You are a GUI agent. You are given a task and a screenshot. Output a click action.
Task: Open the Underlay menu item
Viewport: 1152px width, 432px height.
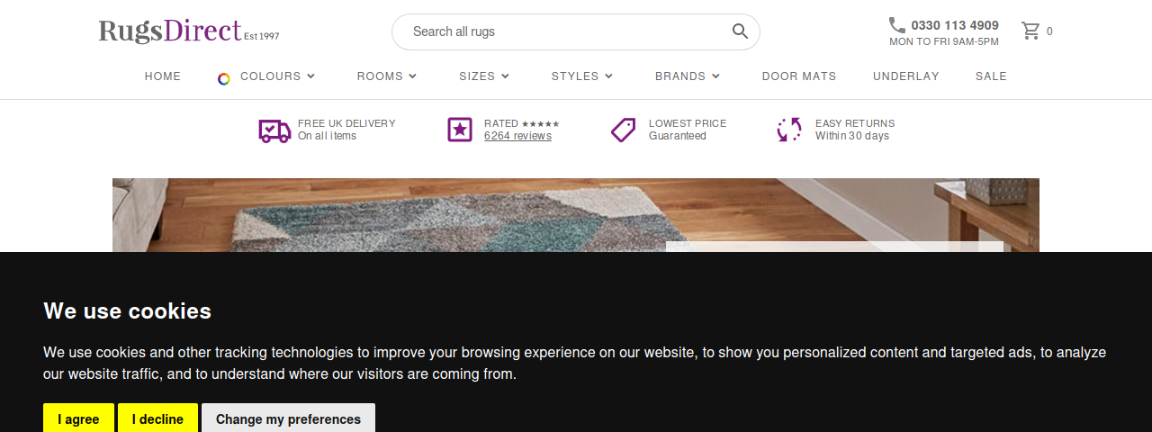(x=906, y=76)
